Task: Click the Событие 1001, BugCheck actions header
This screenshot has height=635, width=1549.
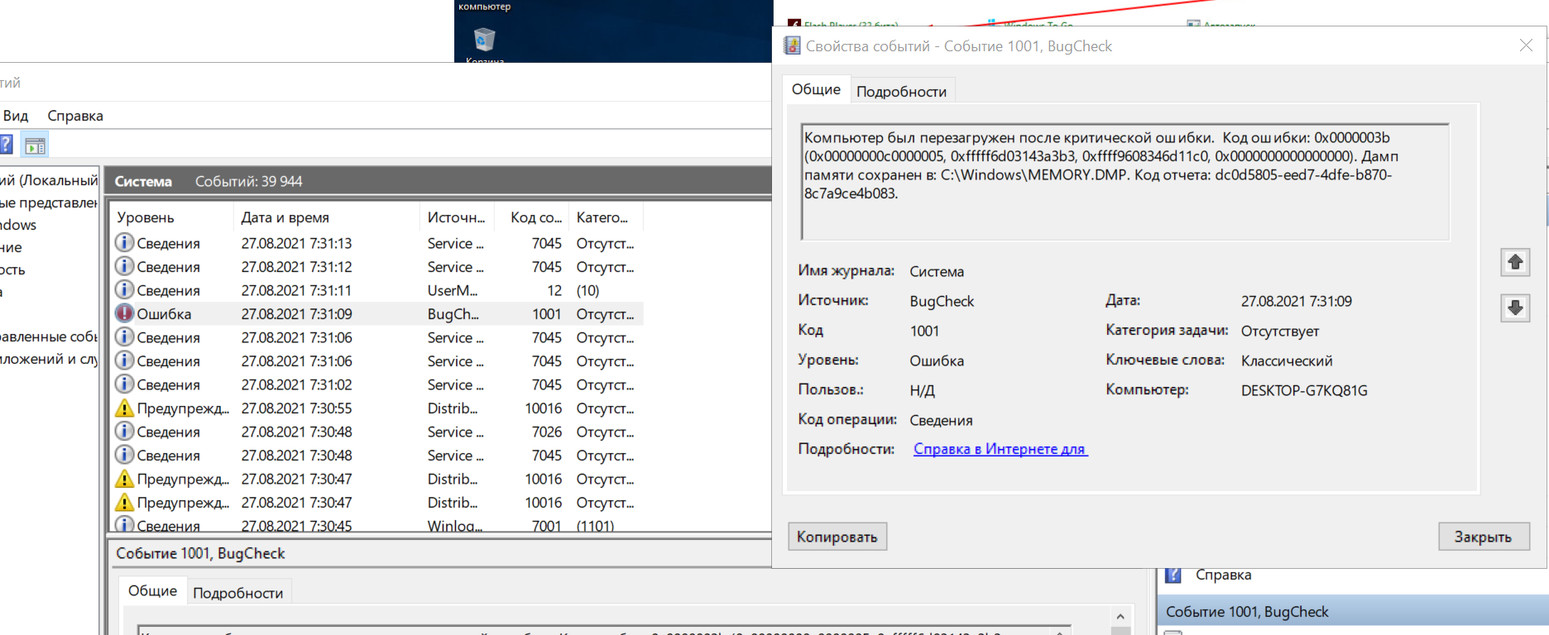Action: pos(1352,612)
